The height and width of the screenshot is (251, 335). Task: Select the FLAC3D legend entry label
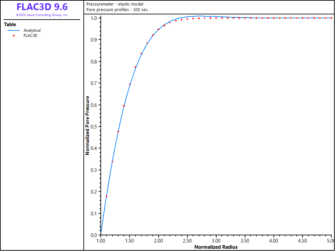point(30,36)
